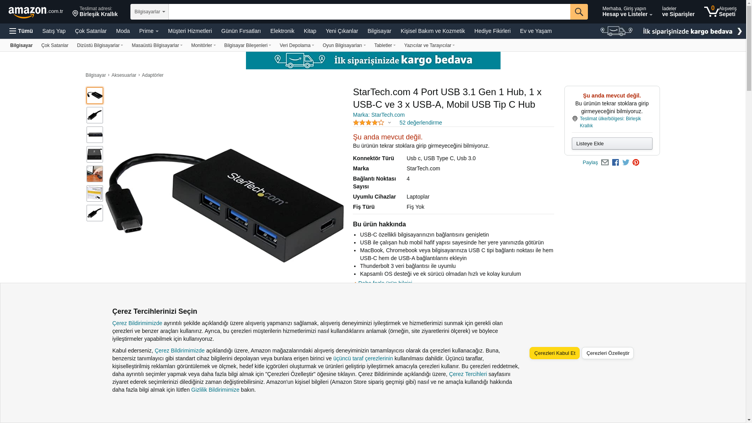752x423 pixels.
Task: Share product via email icon
Action: (605, 163)
